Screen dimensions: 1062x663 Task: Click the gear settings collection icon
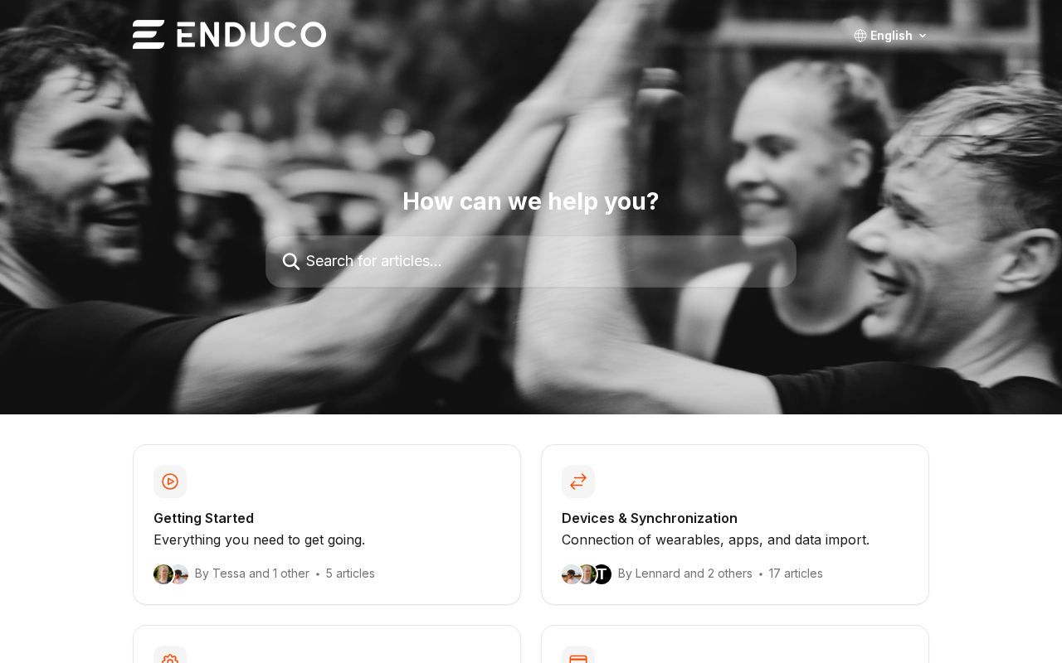(x=170, y=656)
